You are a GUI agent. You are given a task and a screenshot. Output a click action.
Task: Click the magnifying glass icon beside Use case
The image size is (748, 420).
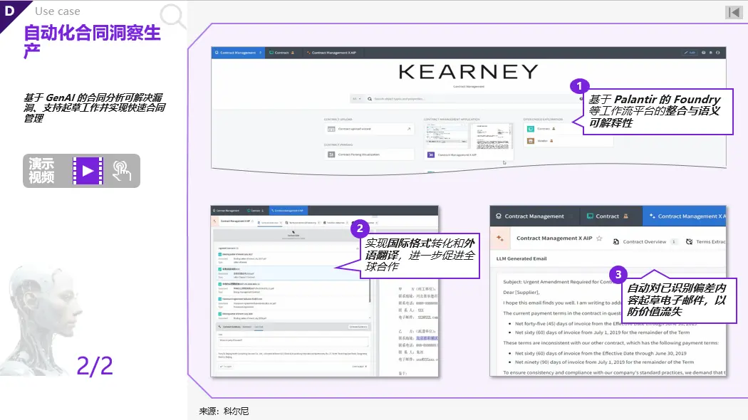173,16
